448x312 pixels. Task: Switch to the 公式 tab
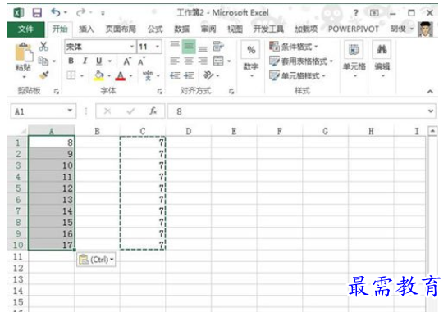tap(155, 29)
